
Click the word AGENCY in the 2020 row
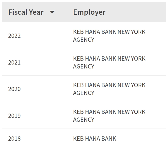[x=84, y=93]
